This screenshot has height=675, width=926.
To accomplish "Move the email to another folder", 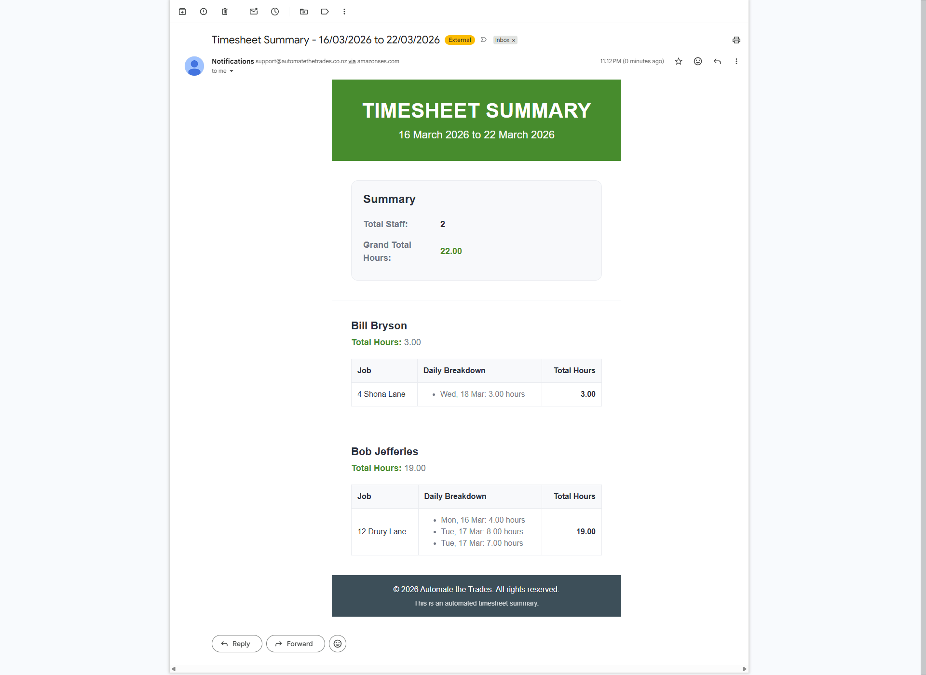I will (303, 11).
